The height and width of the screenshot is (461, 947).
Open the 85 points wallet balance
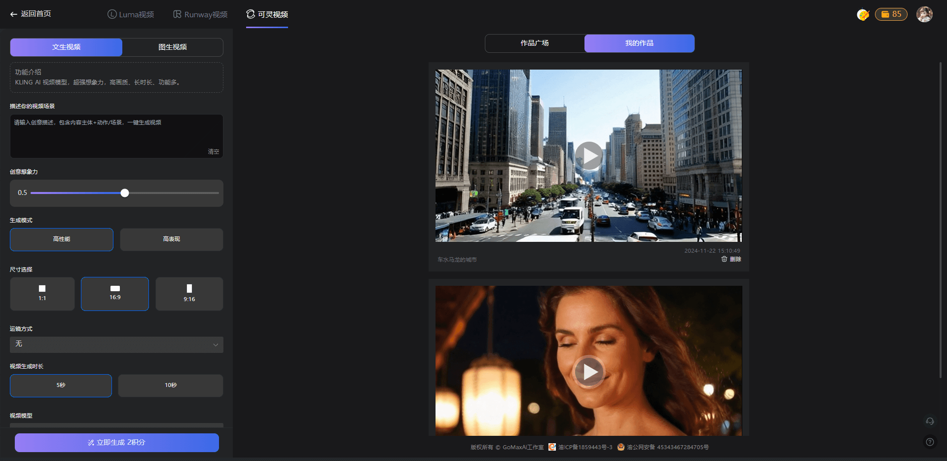[x=891, y=14]
